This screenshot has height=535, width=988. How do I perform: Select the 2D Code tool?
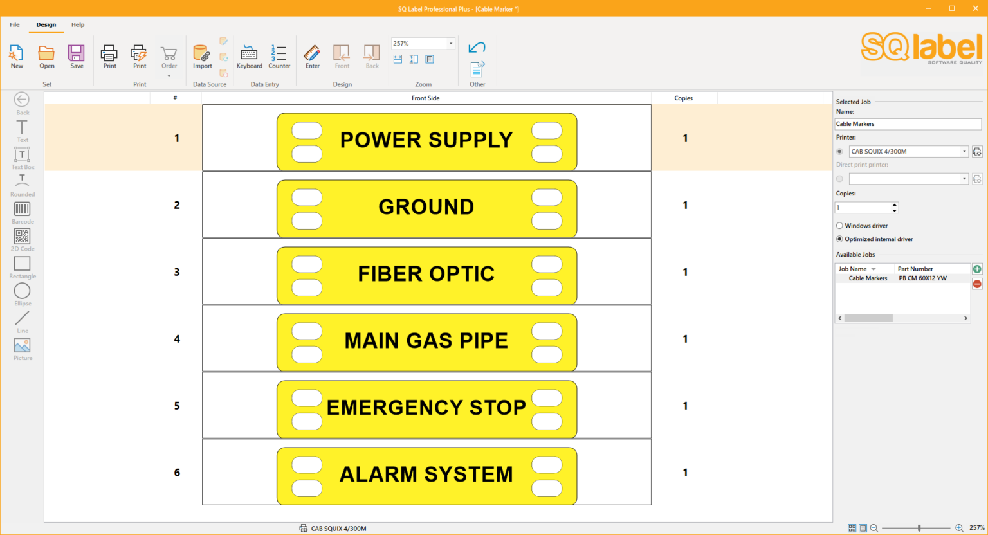coord(22,238)
